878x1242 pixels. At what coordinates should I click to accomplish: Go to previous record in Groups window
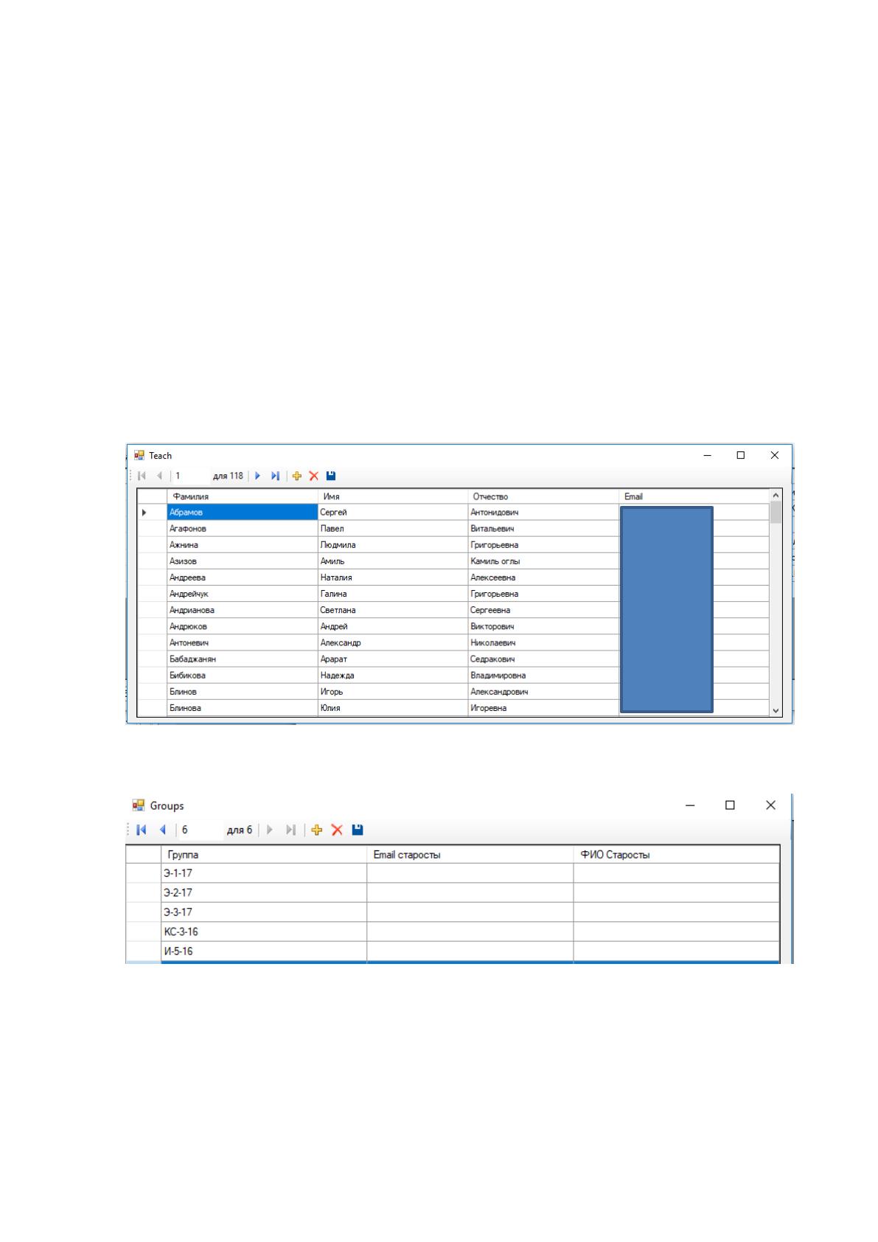(163, 830)
